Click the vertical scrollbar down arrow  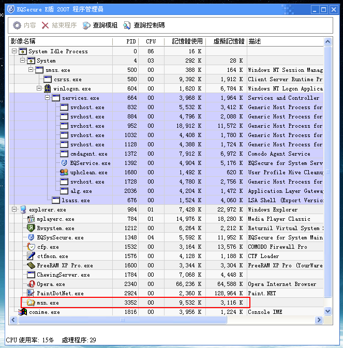coord(328,311)
